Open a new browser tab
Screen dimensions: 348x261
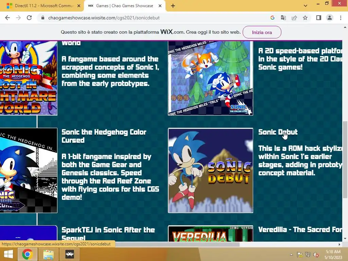pyautogui.click(x=173, y=6)
